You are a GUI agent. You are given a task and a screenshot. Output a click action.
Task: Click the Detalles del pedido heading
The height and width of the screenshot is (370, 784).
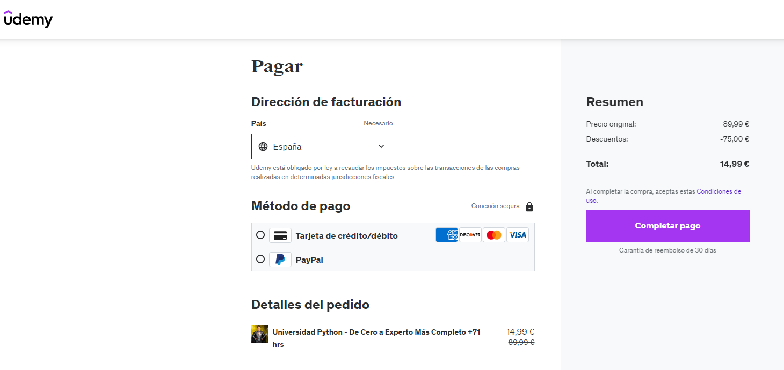(x=310, y=305)
